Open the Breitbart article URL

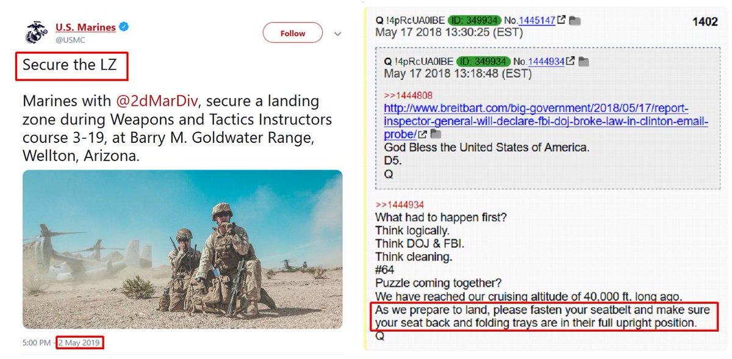[x=546, y=121]
